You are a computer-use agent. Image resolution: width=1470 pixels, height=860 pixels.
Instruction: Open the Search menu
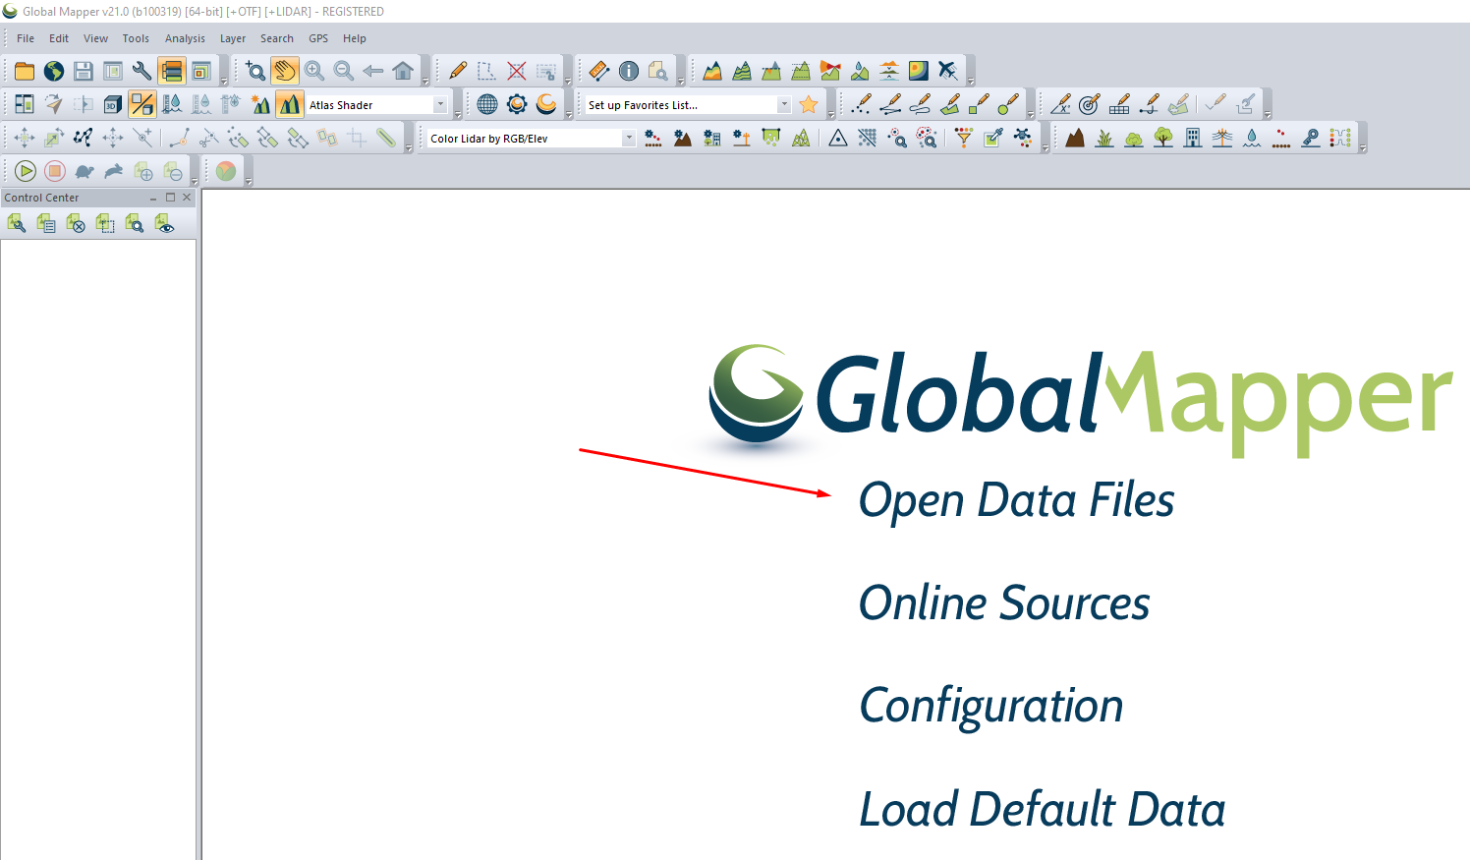[x=277, y=38]
